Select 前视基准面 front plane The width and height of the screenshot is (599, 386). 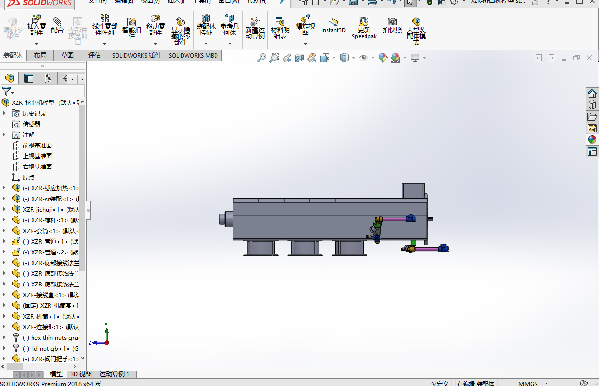tap(37, 145)
